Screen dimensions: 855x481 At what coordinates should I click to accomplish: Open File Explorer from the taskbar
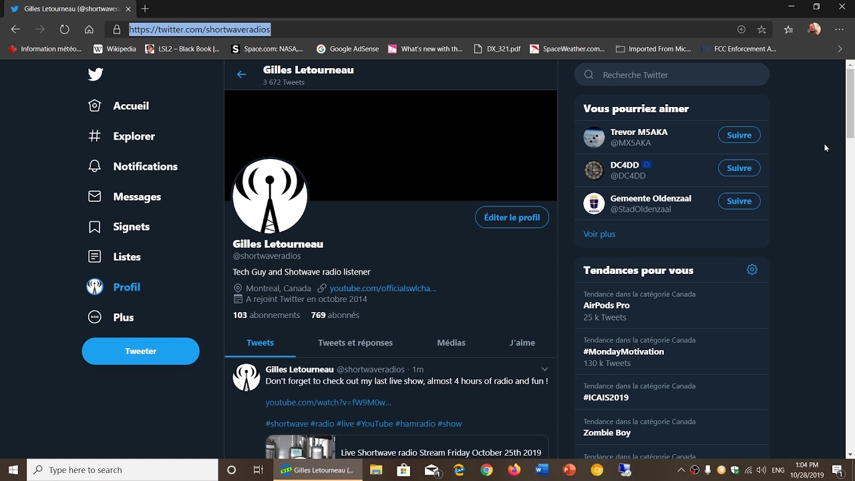click(376, 470)
